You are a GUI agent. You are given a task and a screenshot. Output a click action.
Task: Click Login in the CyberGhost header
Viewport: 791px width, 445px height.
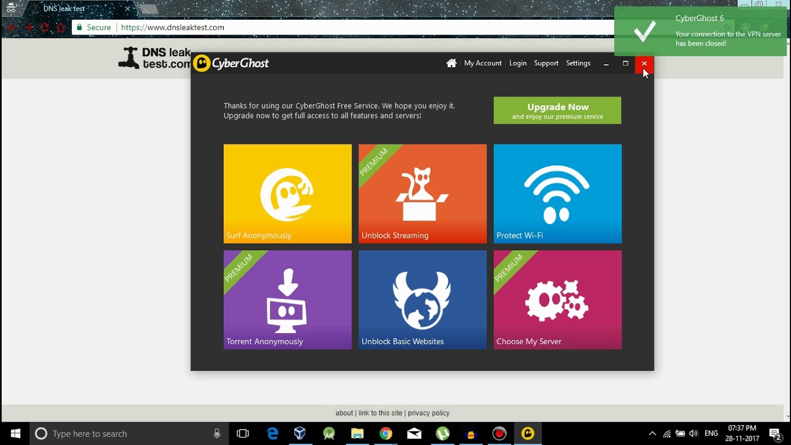click(518, 63)
